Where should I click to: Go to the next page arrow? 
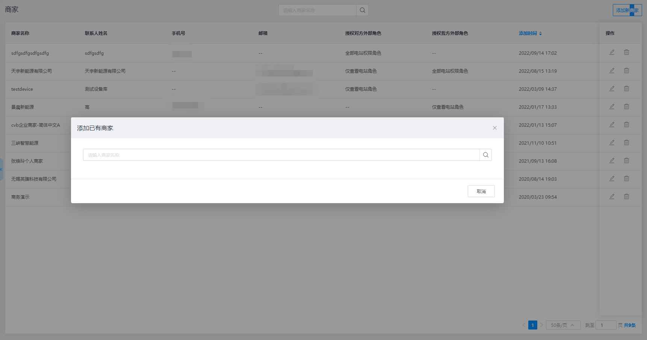coord(541,325)
